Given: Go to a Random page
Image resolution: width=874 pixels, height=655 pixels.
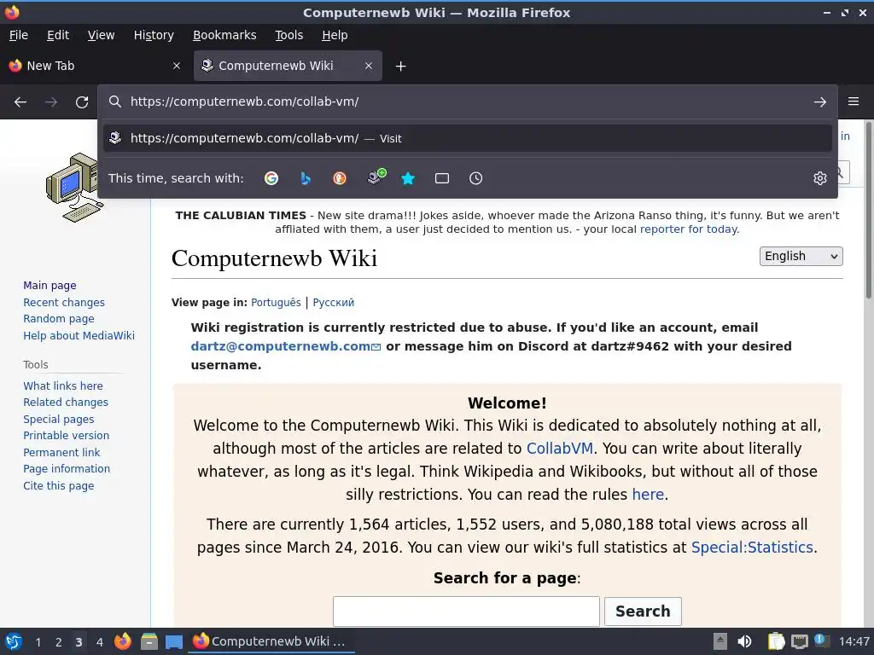Looking at the screenshot, I should 59,319.
